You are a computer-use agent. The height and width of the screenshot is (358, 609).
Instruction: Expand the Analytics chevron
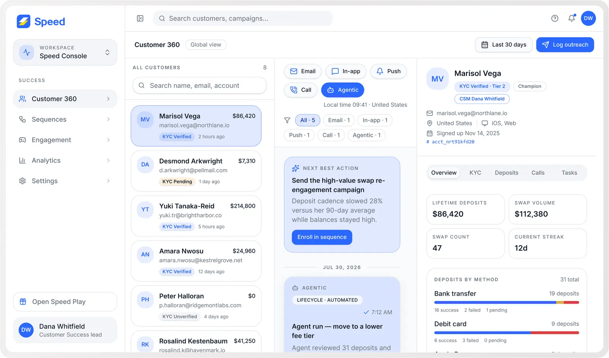[108, 160]
